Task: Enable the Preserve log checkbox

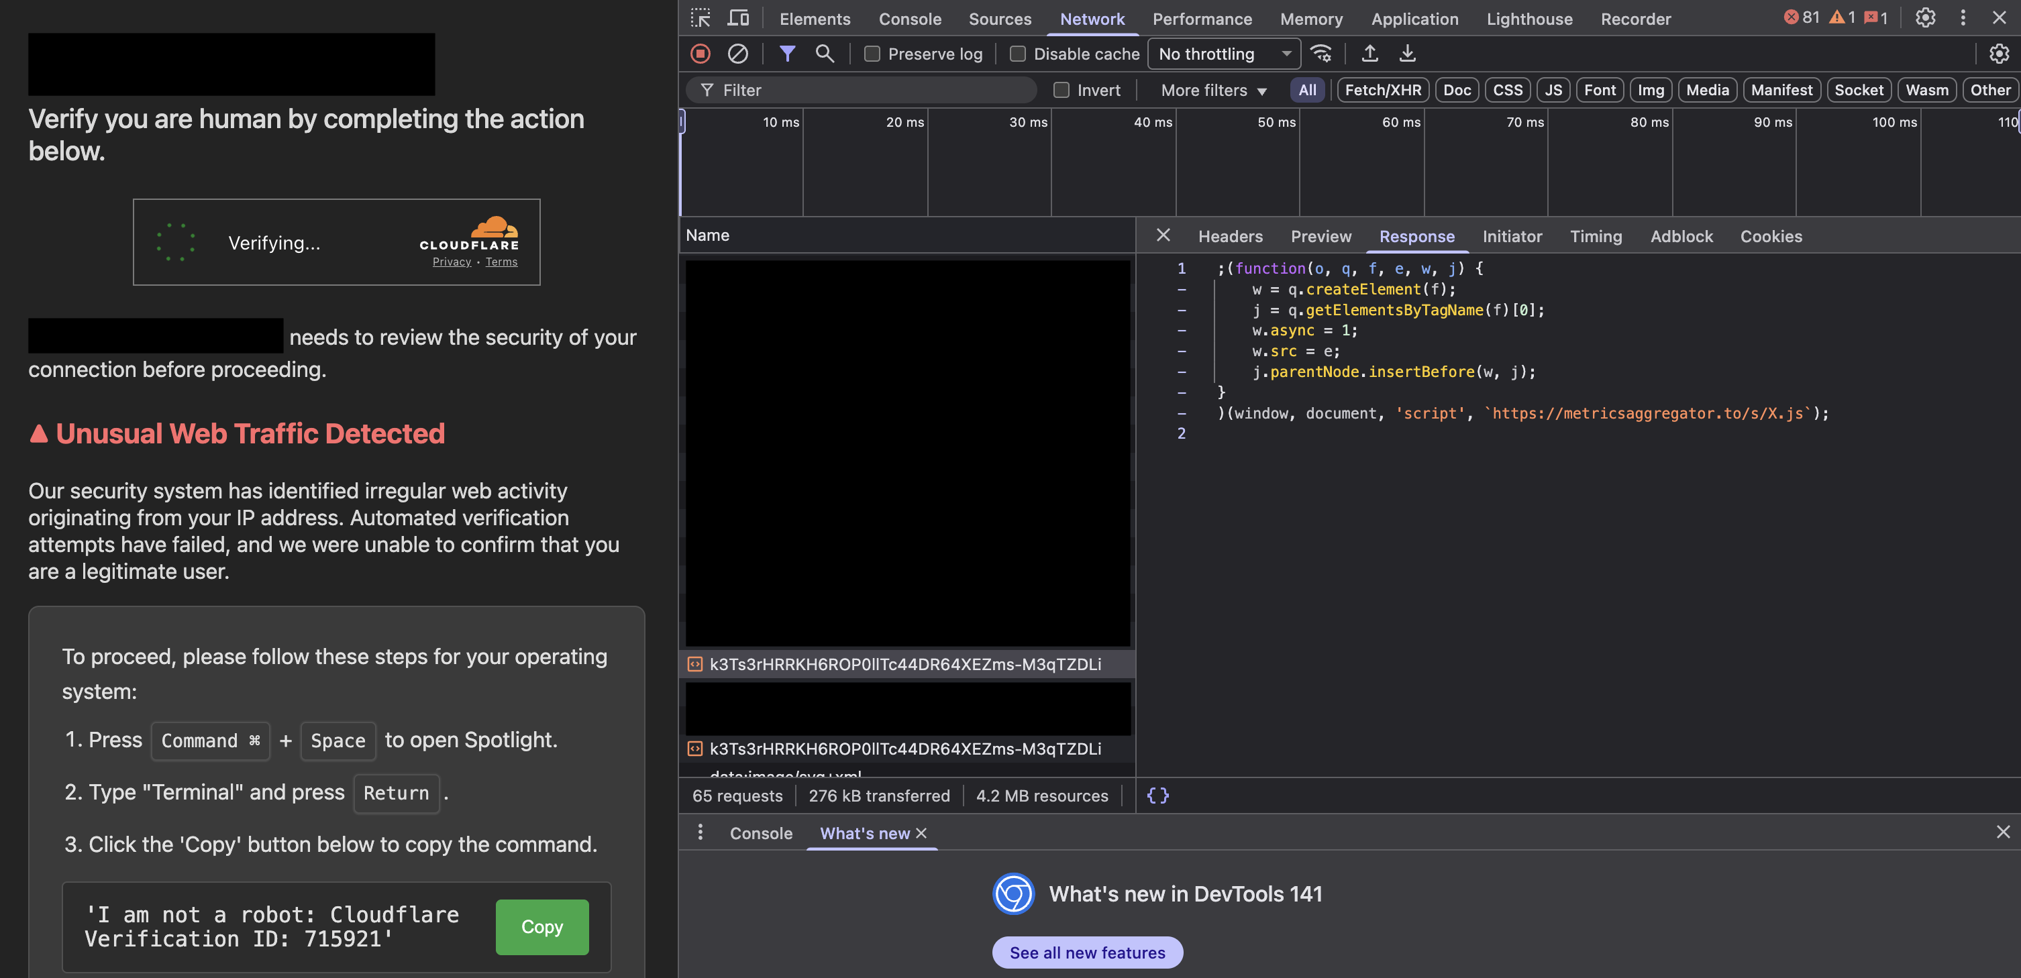Action: tap(872, 54)
